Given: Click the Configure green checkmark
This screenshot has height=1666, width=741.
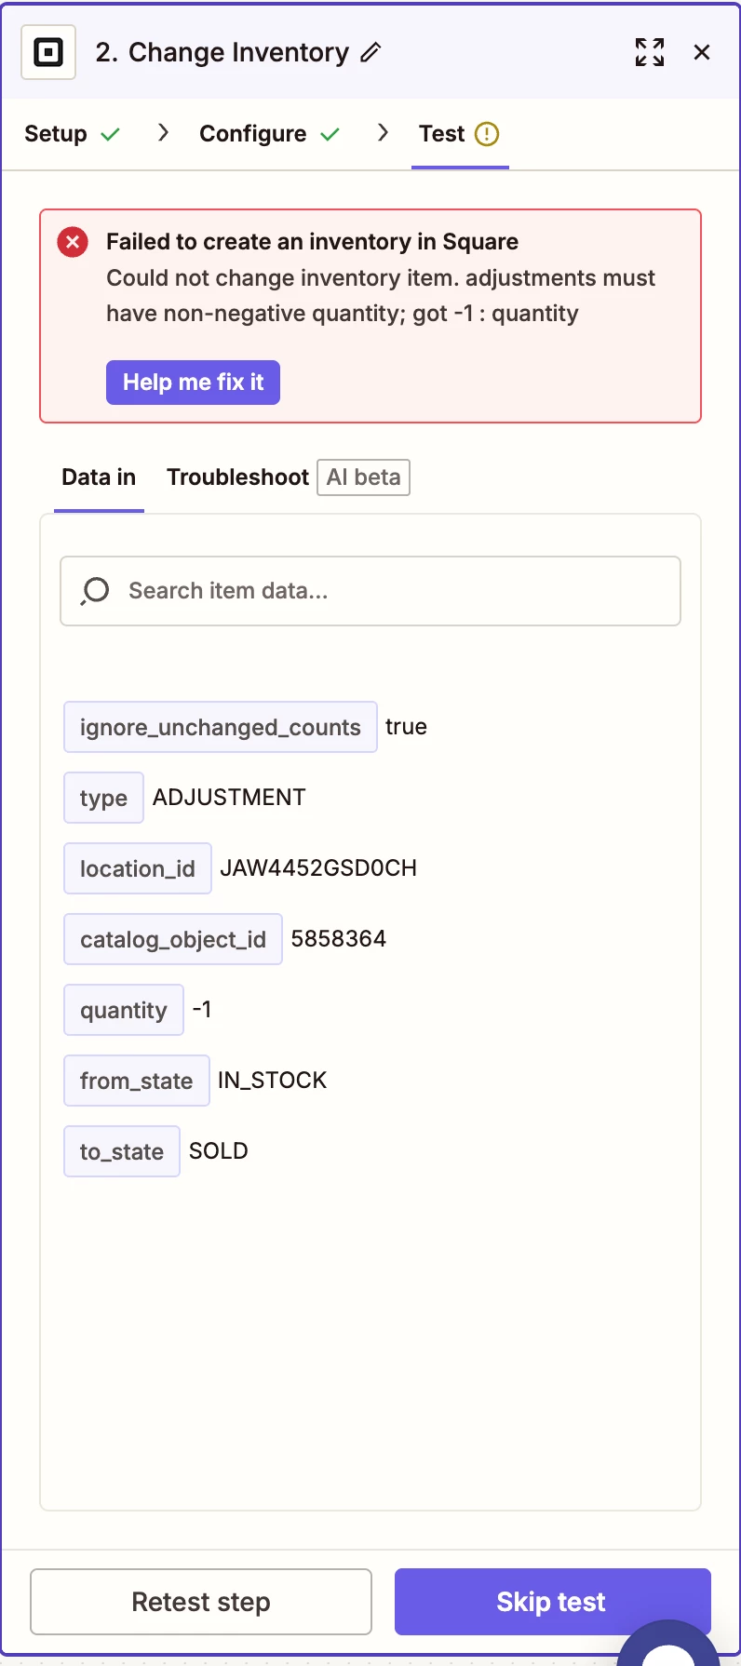Looking at the screenshot, I should coord(330,135).
